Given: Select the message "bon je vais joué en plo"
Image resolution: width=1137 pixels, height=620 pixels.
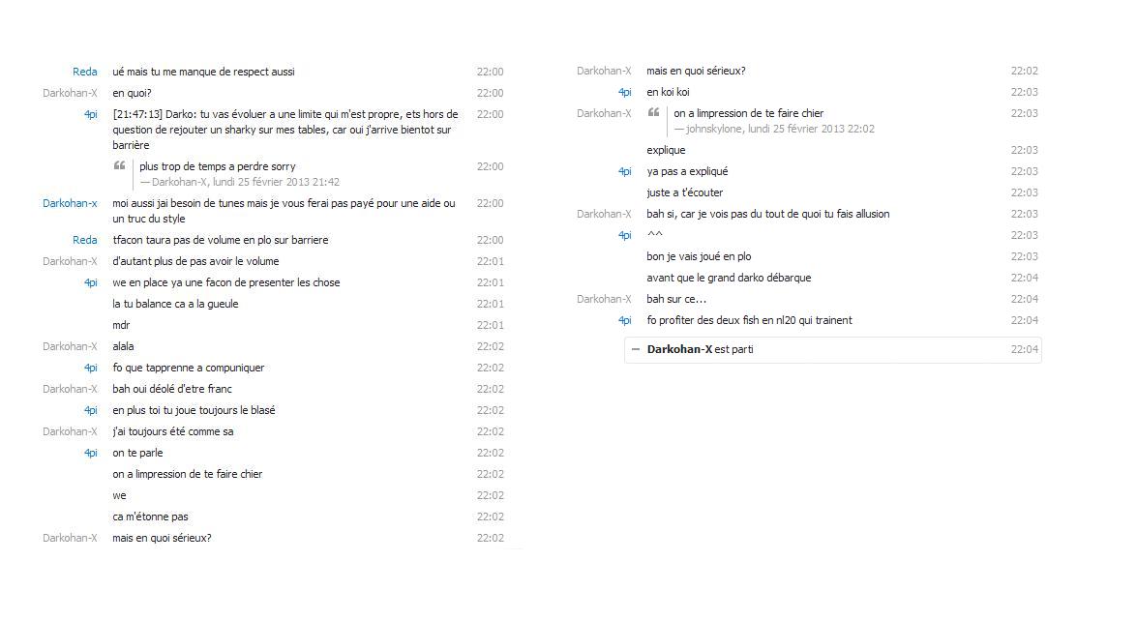Looking at the screenshot, I should coord(699,256).
